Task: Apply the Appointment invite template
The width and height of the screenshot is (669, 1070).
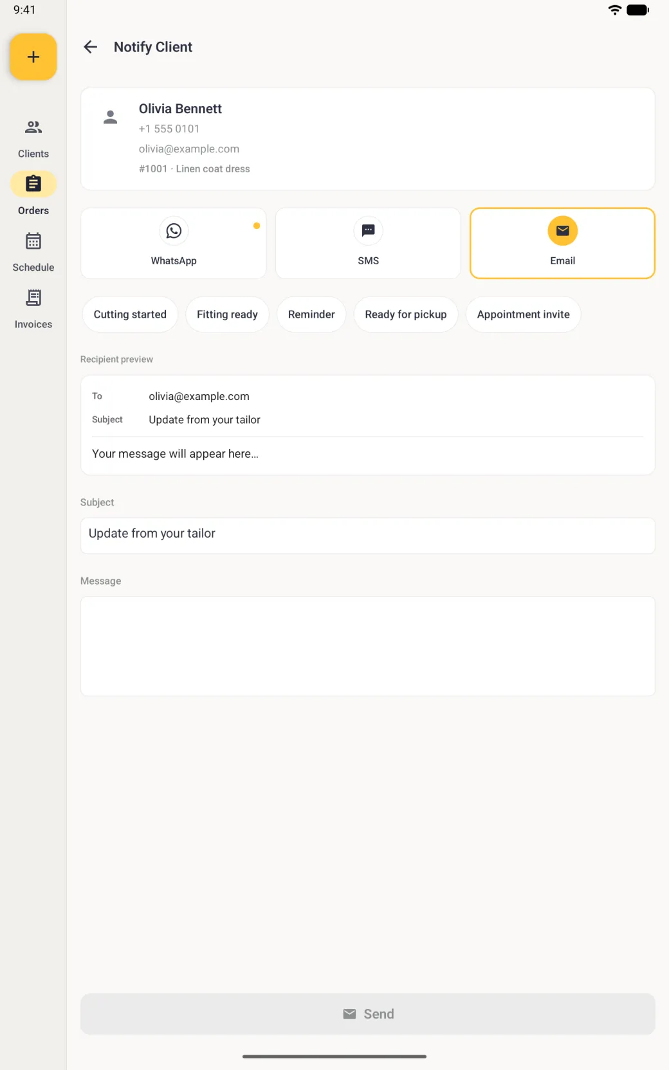Action: [524, 314]
